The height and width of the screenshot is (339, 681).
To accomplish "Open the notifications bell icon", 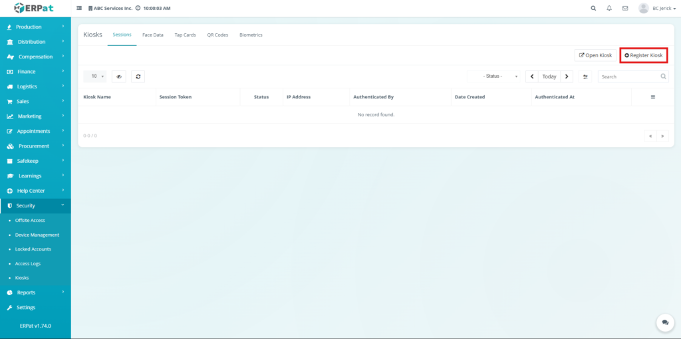I will 609,8.
